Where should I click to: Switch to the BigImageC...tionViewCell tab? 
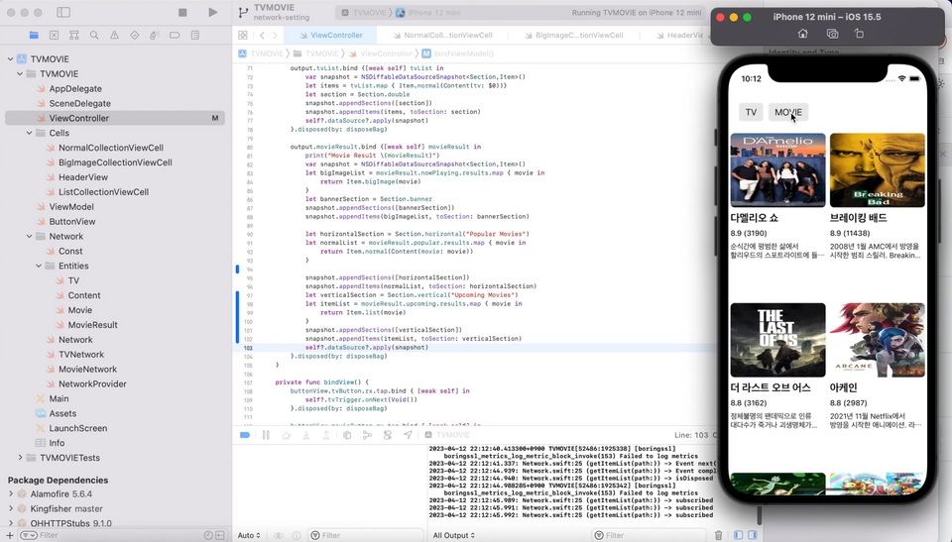click(574, 36)
